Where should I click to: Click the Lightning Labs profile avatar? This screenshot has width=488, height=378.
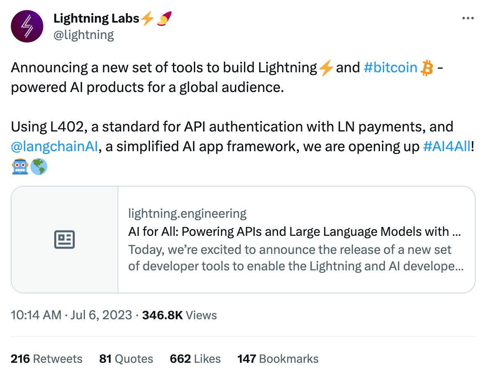pyautogui.click(x=27, y=26)
